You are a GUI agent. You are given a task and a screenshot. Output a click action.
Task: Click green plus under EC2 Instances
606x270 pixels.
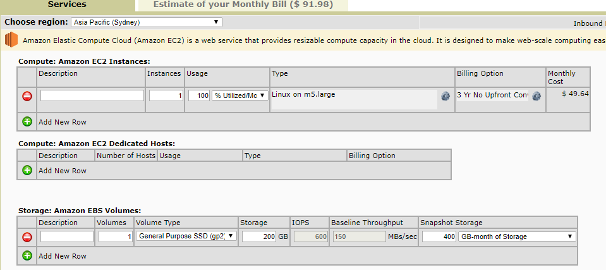27,122
